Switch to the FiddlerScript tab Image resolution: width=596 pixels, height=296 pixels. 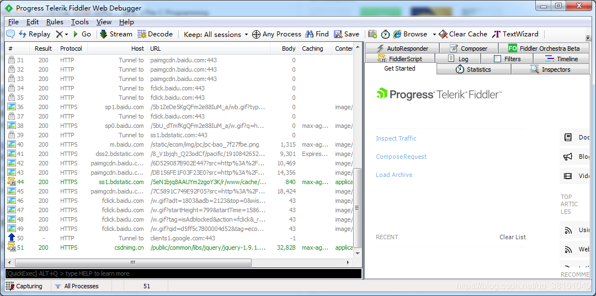(x=400, y=59)
